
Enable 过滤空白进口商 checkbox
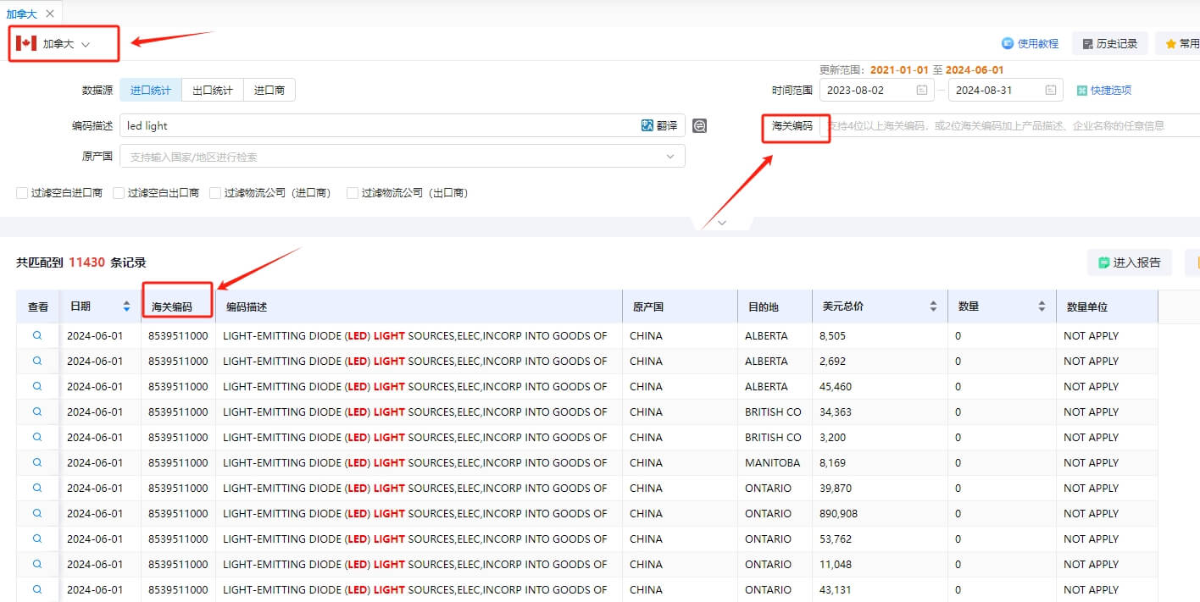tap(22, 193)
